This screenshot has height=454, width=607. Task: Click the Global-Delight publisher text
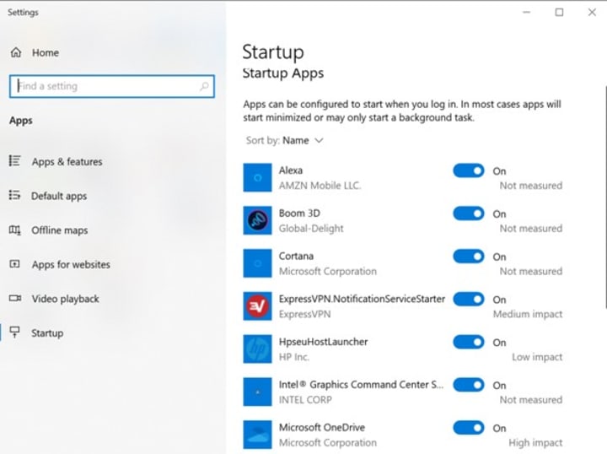311,229
